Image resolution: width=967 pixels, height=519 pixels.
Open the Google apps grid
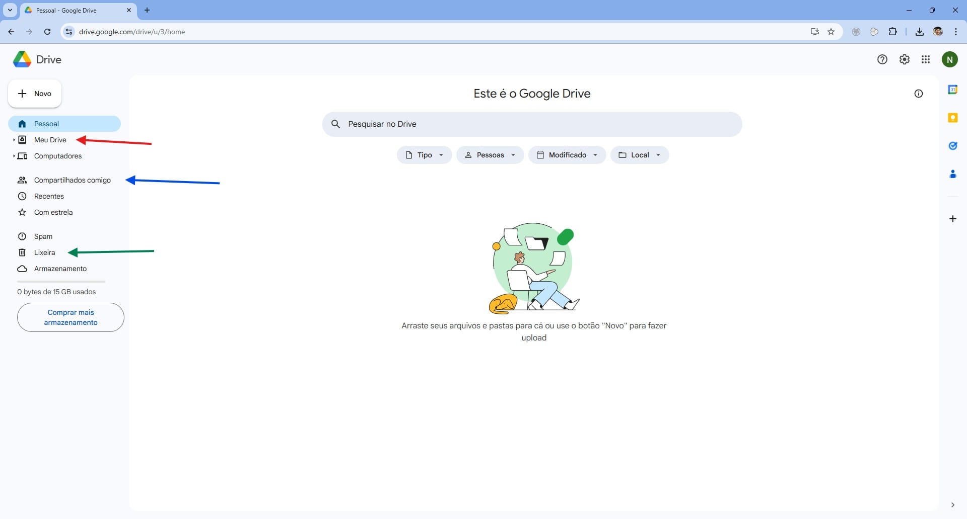926,59
